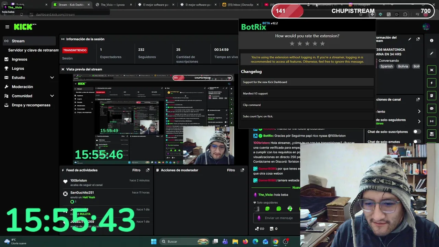The image size is (439, 247).
Task: Click the info icon in right toolbar
Action: [x=431, y=40]
